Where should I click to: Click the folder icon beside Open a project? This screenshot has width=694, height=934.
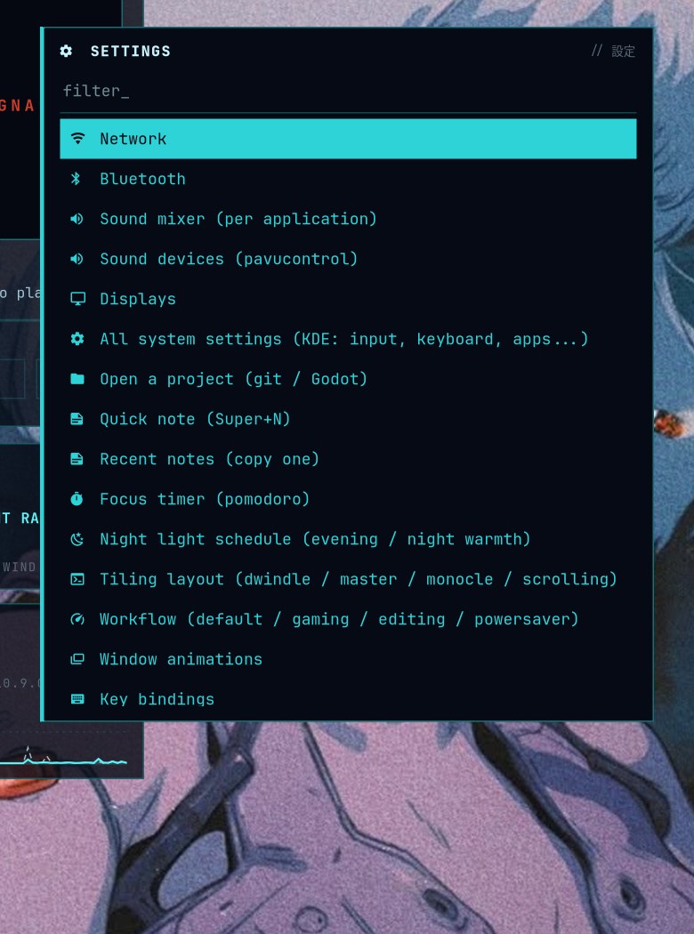(77, 379)
